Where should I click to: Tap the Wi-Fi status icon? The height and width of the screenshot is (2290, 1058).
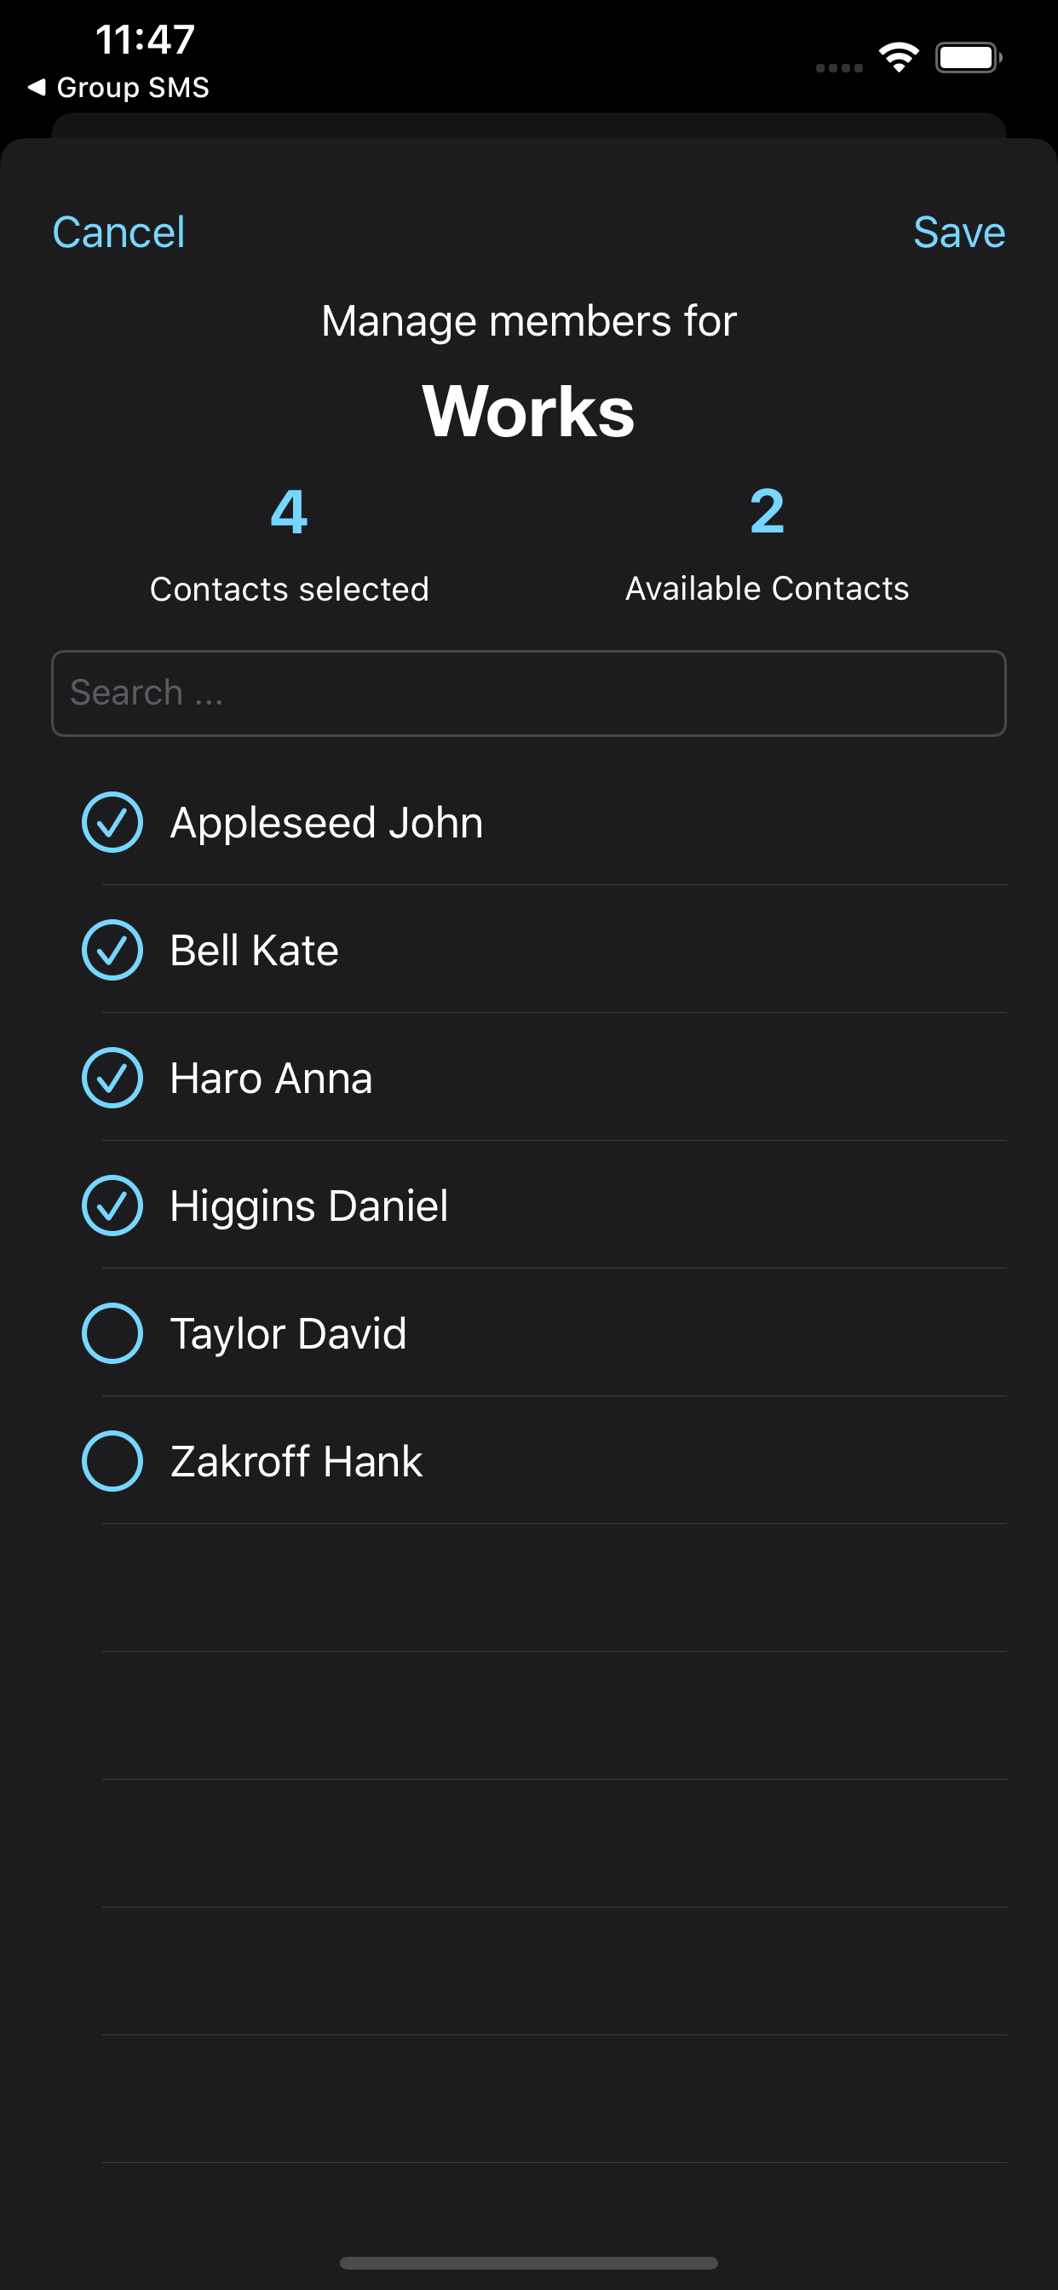pos(899,58)
